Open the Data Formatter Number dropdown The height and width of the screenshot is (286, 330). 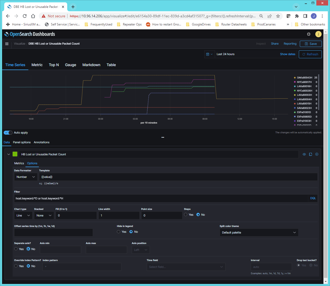click(26, 177)
